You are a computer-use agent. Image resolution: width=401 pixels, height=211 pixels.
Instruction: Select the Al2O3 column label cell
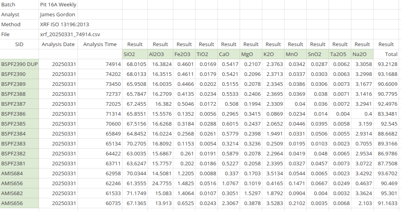pyautogui.click(x=160, y=54)
